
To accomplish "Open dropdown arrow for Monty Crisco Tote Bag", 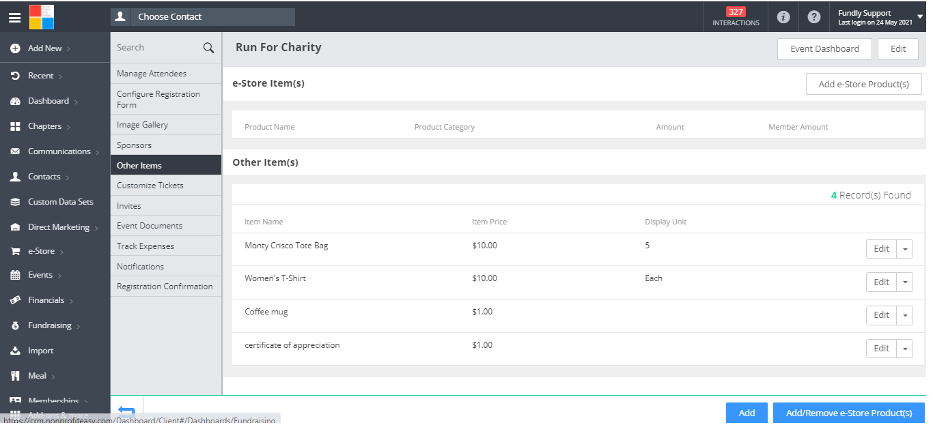I will 905,249.
